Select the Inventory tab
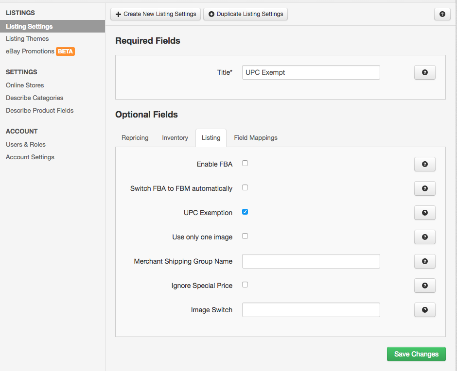Screen dimensions: 457x371 (x=175, y=138)
